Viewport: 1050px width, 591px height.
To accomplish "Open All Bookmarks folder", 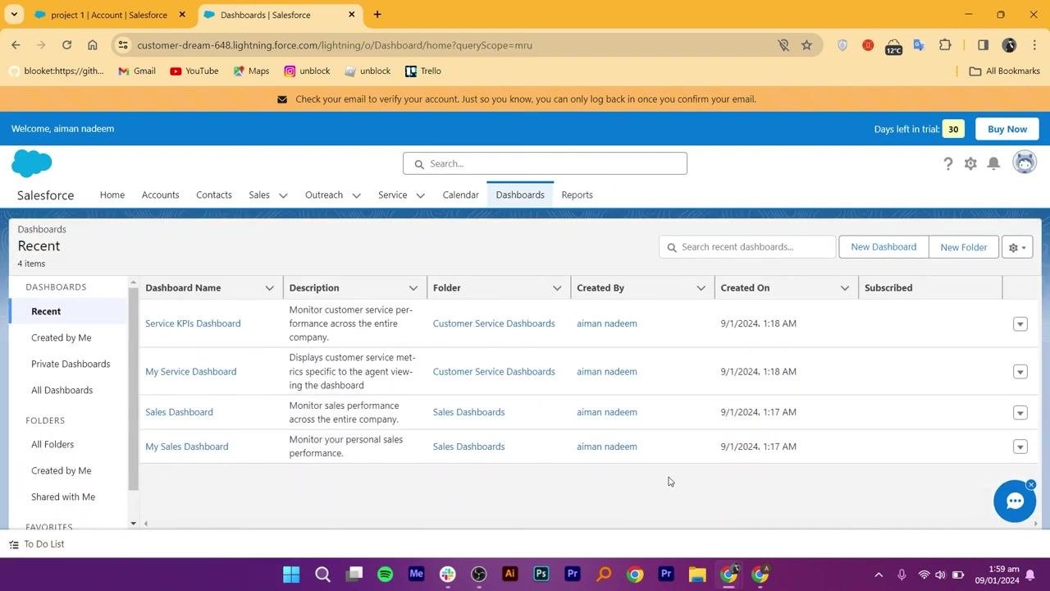I will click(1005, 71).
